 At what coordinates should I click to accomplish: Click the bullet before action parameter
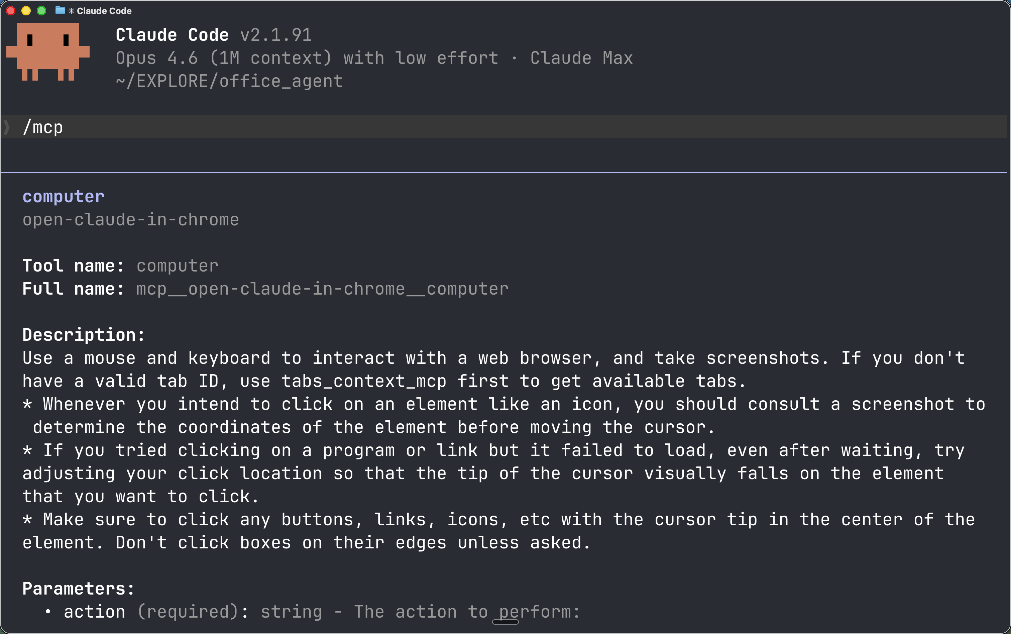tap(48, 612)
